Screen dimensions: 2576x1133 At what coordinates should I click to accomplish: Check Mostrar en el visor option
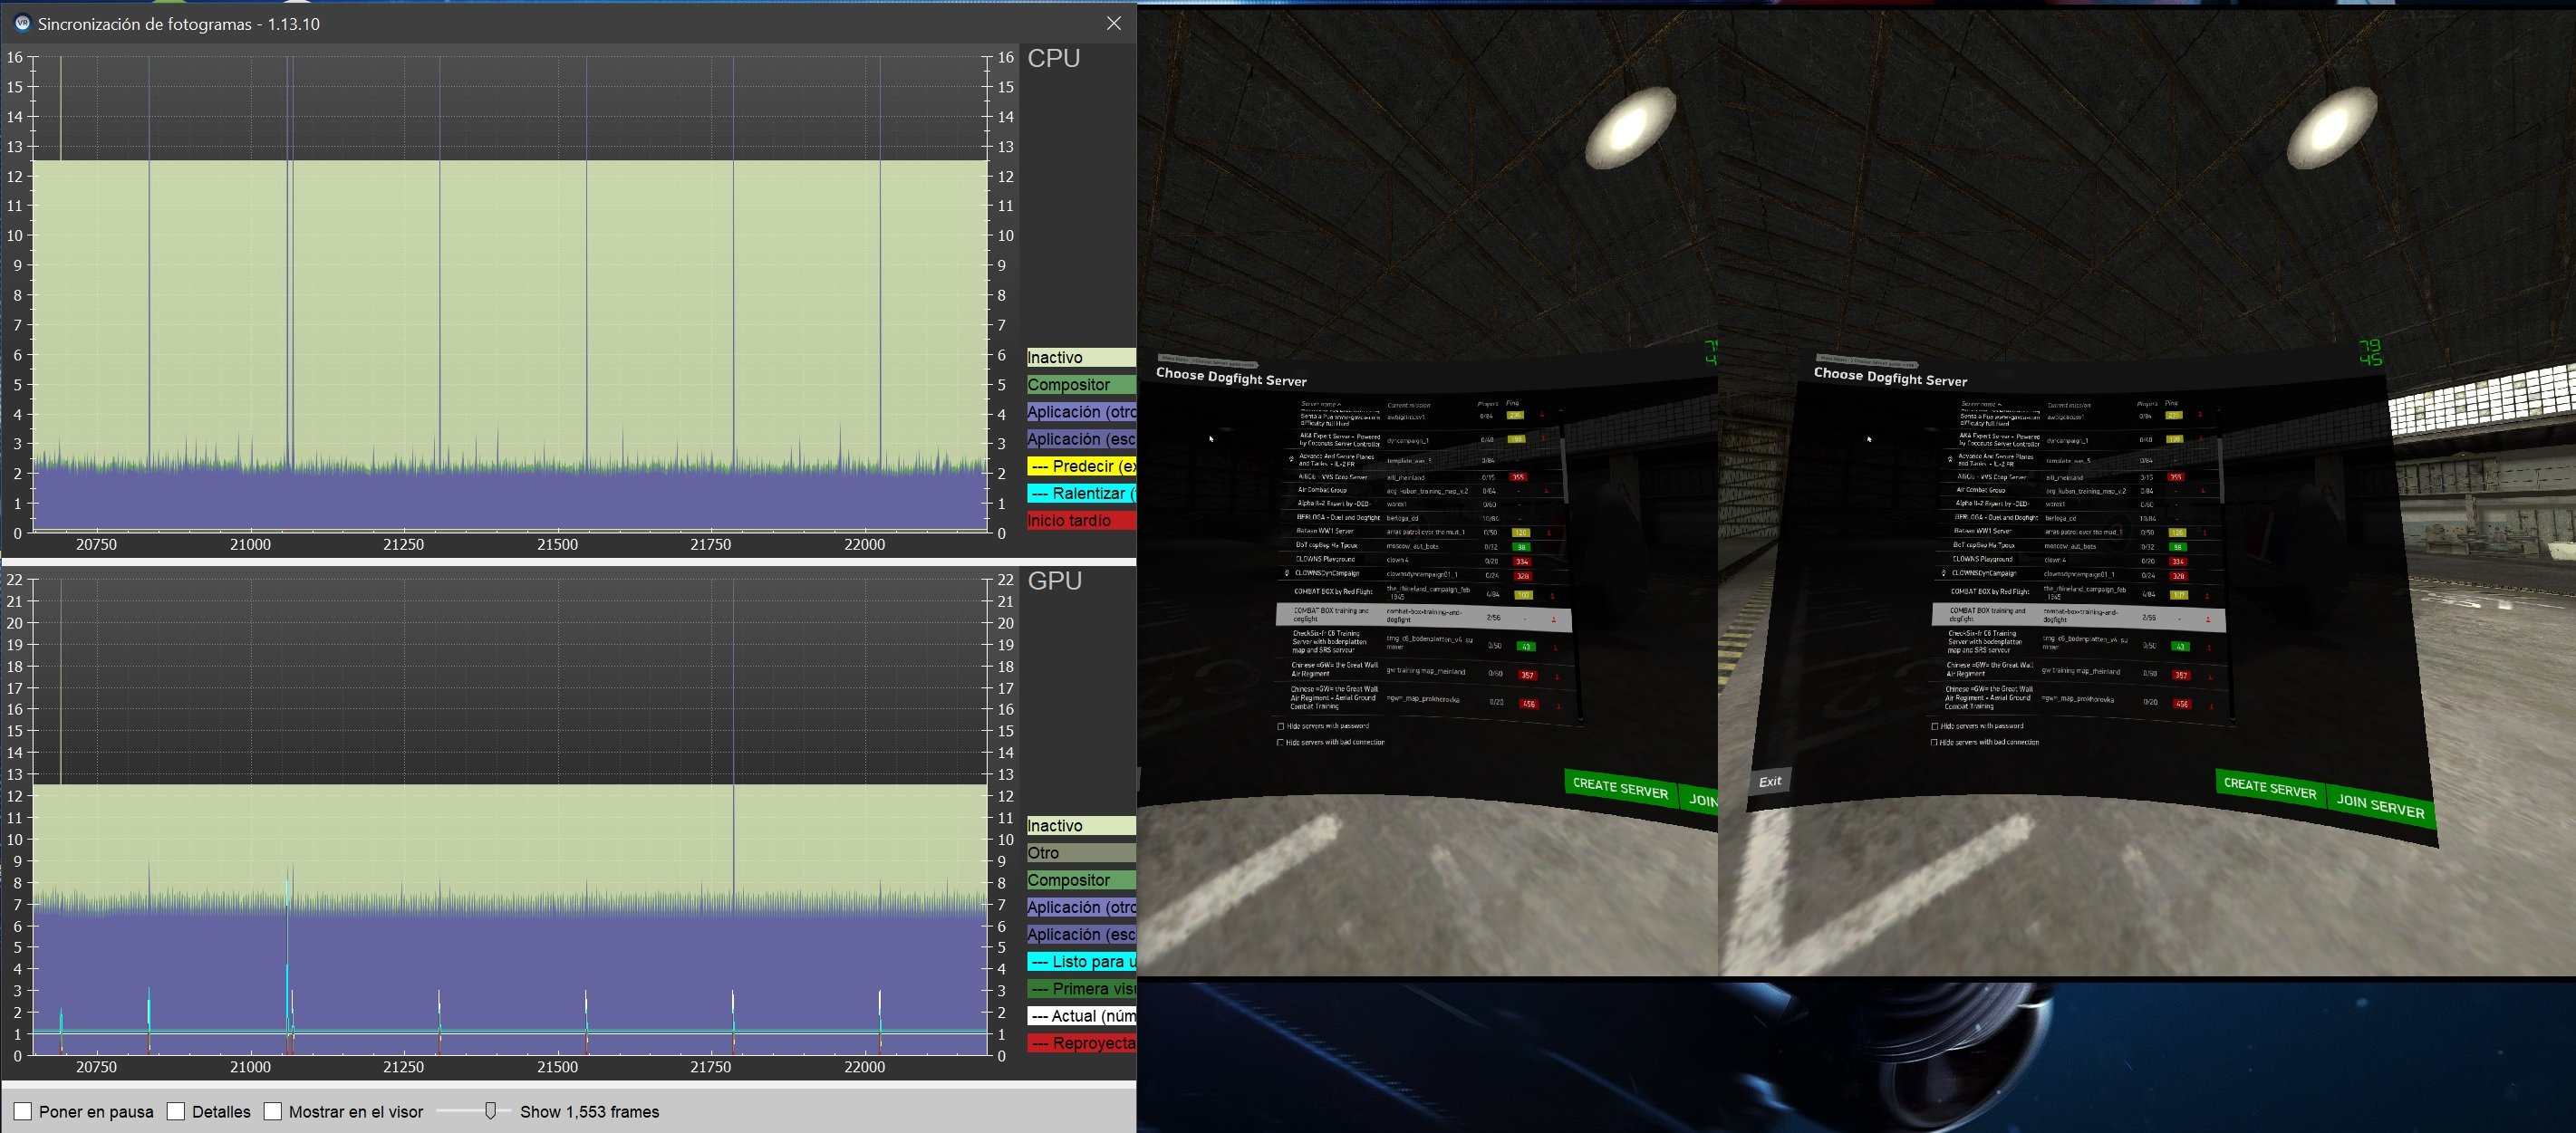[x=272, y=1111]
